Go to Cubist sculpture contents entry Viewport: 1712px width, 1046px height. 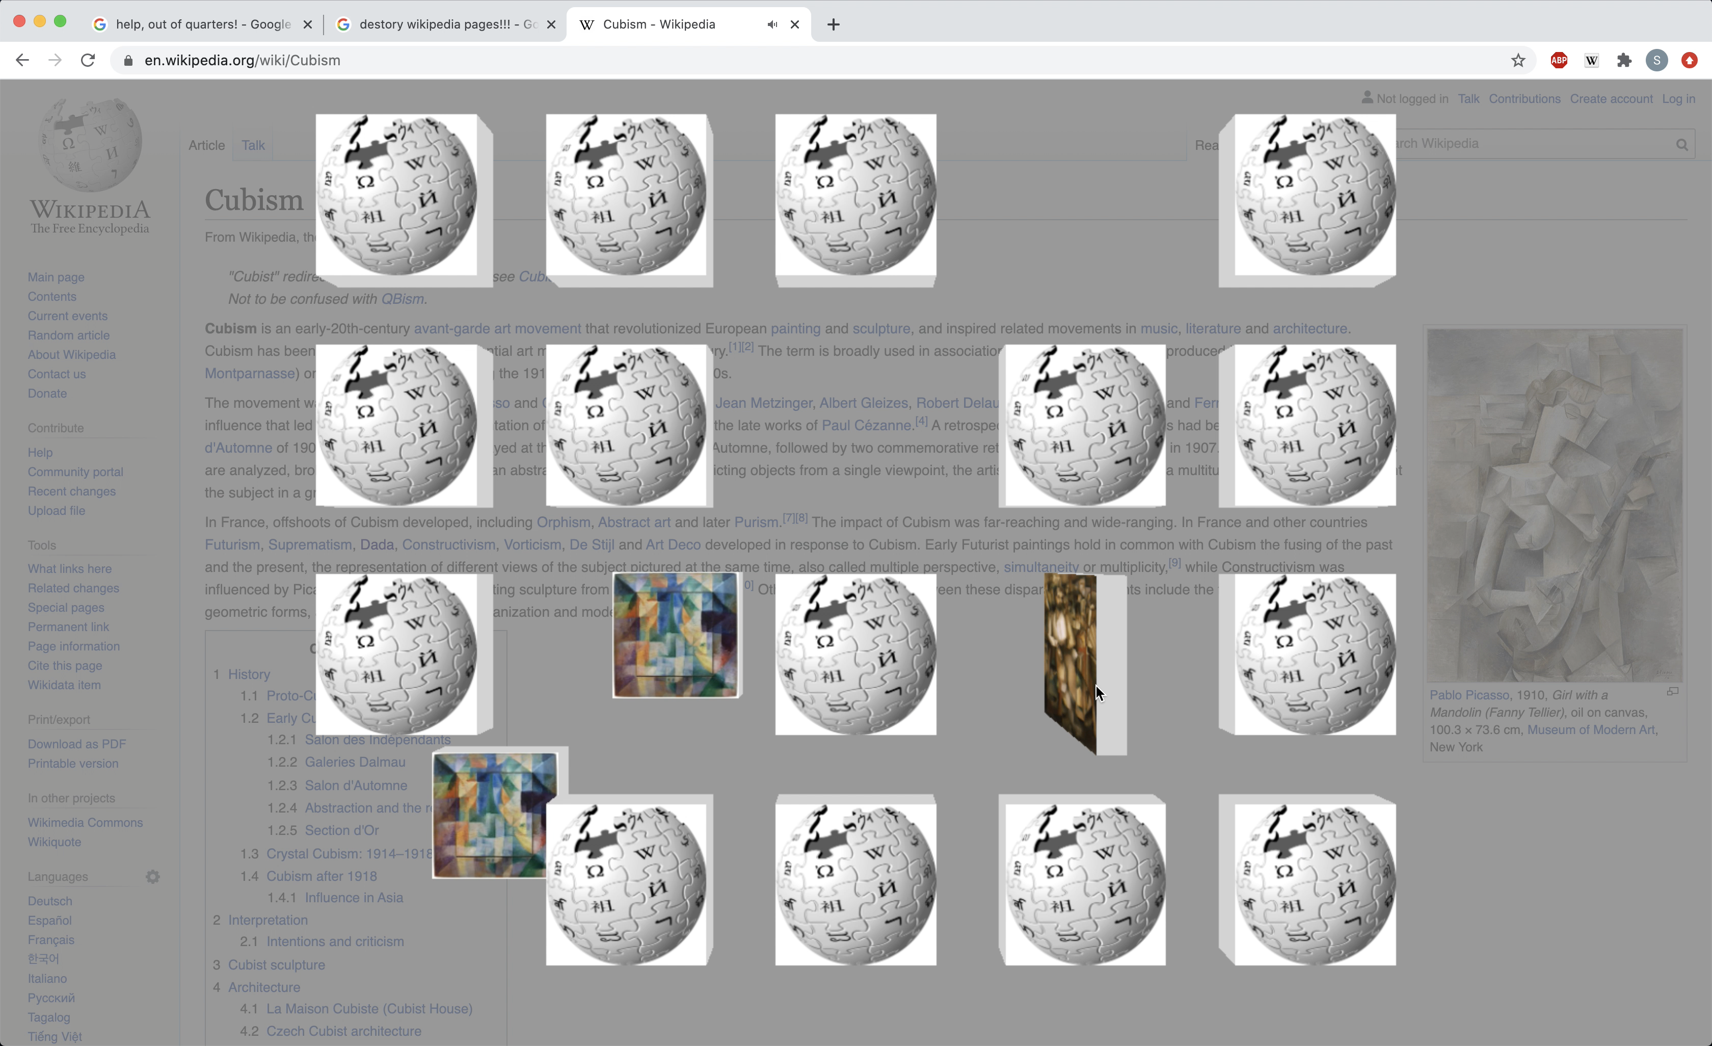click(x=276, y=964)
